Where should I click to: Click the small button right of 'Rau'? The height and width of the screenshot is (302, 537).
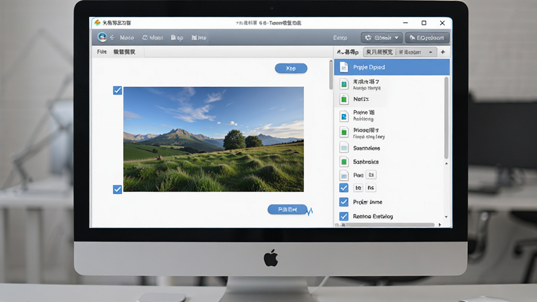371,175
